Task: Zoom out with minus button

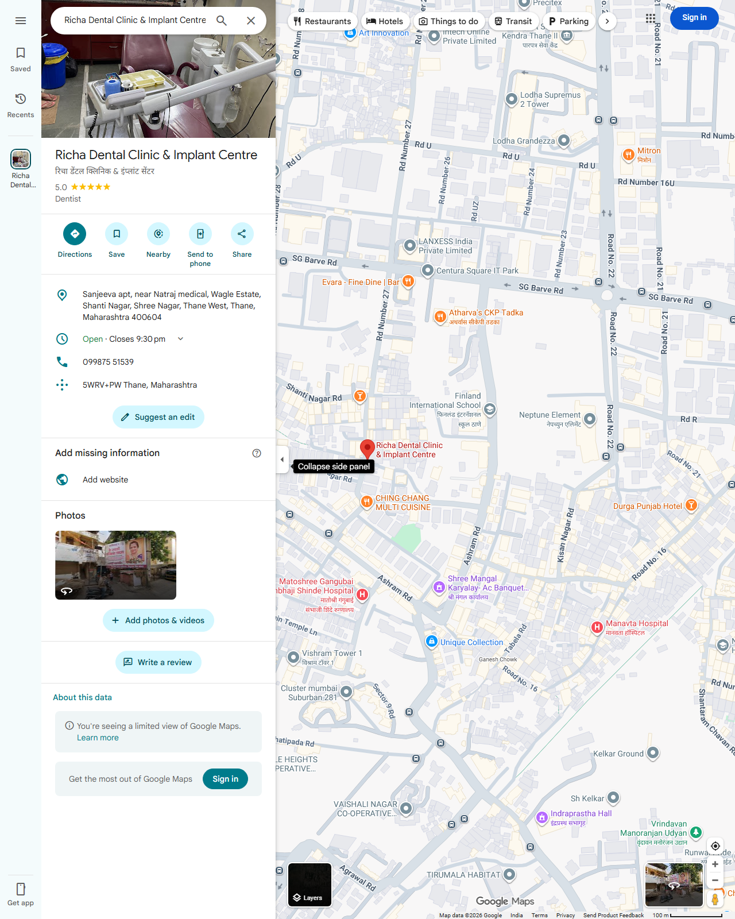Action: point(715,881)
